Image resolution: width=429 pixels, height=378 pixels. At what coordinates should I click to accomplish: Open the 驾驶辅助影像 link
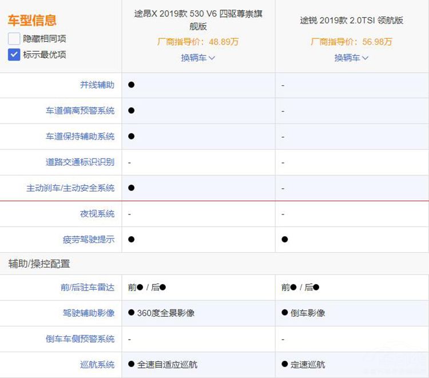(89, 313)
